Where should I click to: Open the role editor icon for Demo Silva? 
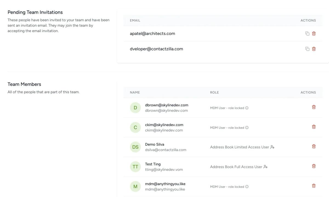tap(272, 147)
